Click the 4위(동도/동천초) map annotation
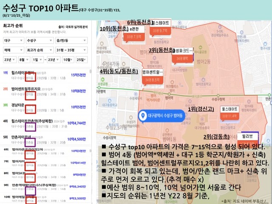The image size is (272, 204). 119,71
